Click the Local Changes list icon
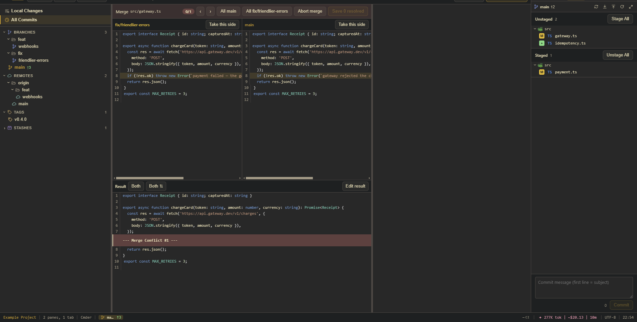The width and height of the screenshot is (637, 322). click(x=7, y=11)
